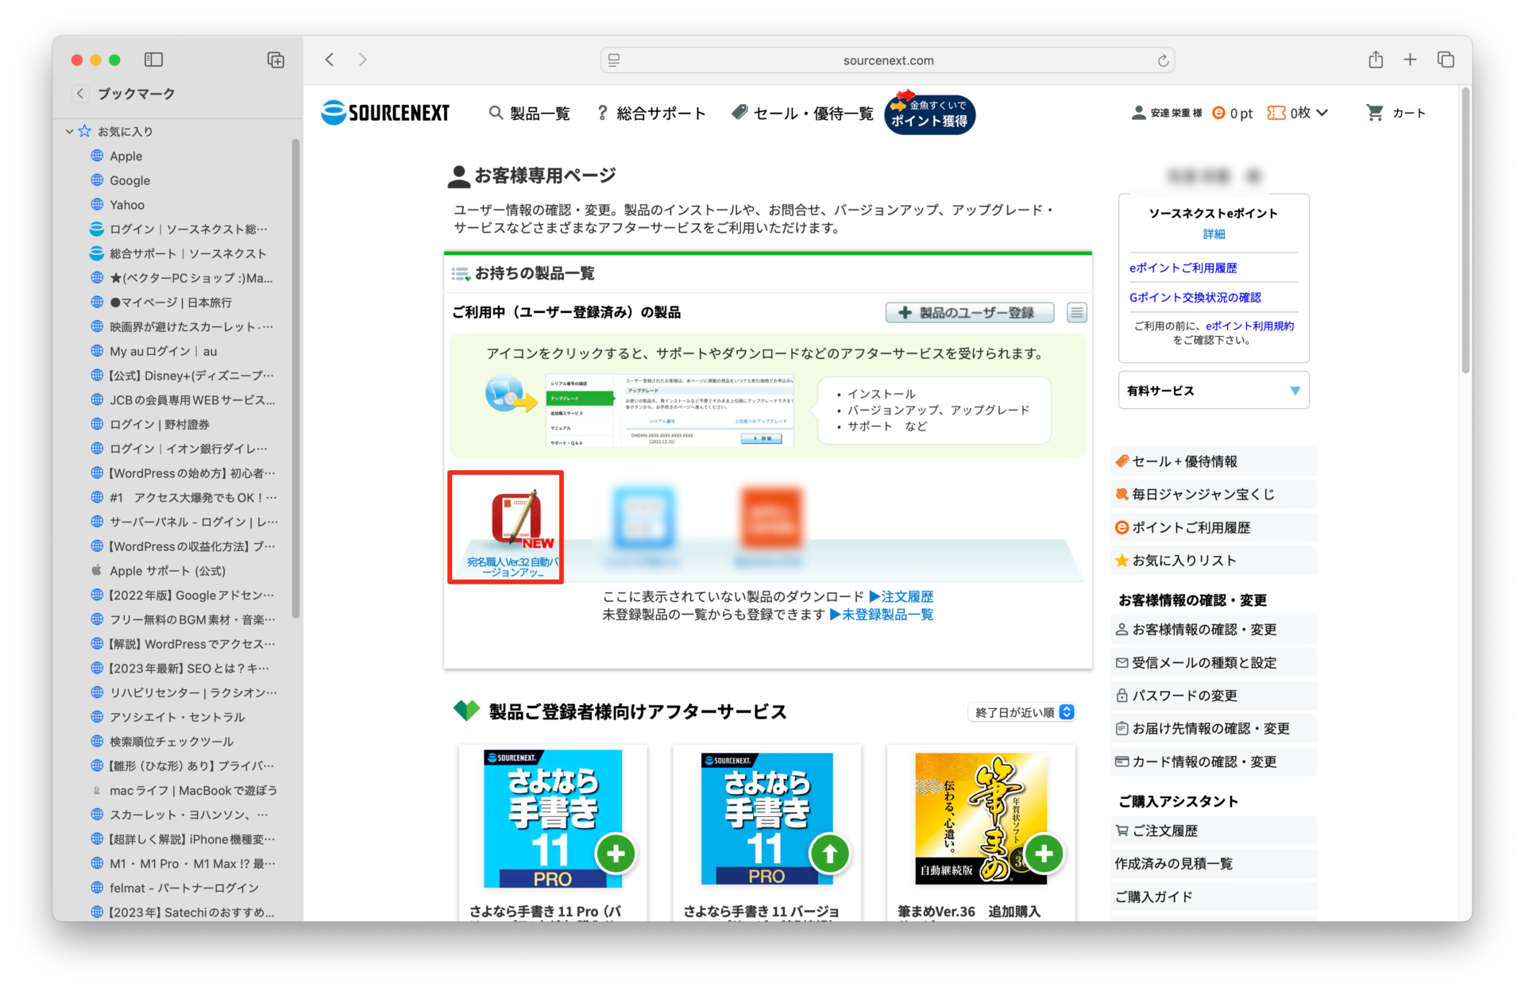Click green plus on さよなら手書き 11 Pro
1525x991 pixels.
(616, 854)
